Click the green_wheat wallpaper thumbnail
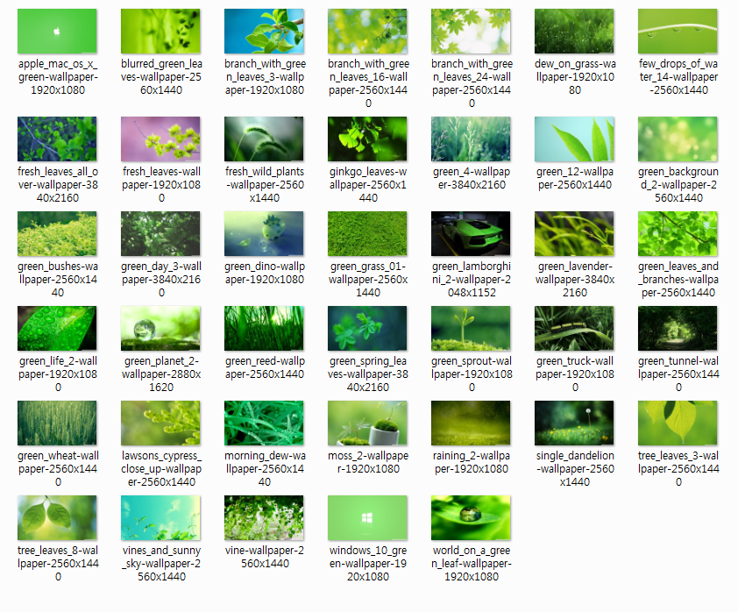This screenshot has height=612, width=738. [57, 423]
